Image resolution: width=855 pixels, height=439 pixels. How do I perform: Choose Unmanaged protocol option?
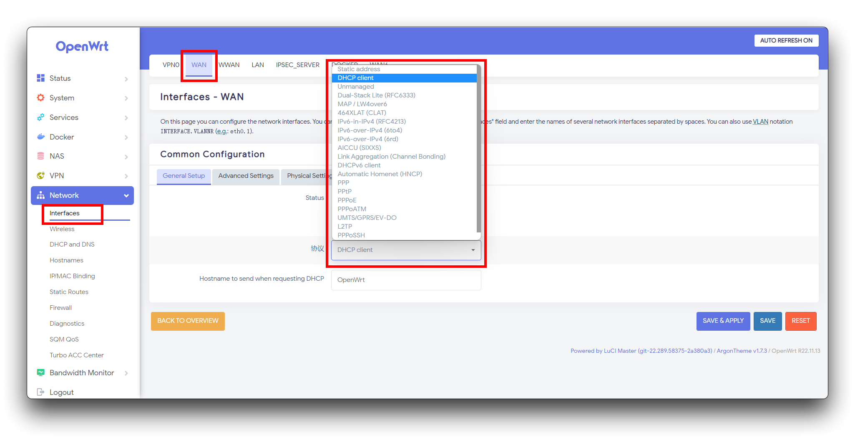click(x=404, y=87)
